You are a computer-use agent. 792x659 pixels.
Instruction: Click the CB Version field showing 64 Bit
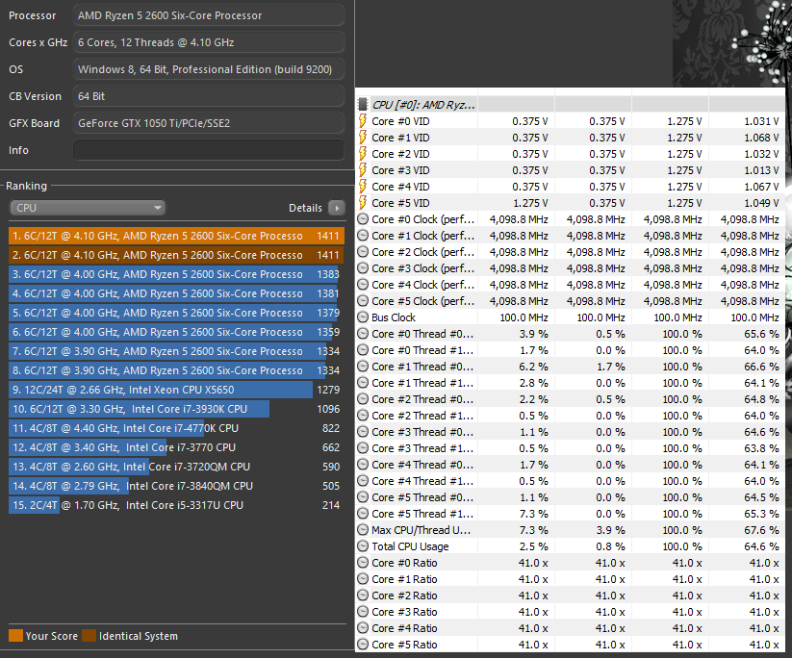(x=209, y=96)
